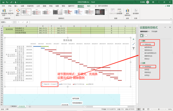Click the chart elements plus button
The image size is (173, 111).
click(x=134, y=39)
